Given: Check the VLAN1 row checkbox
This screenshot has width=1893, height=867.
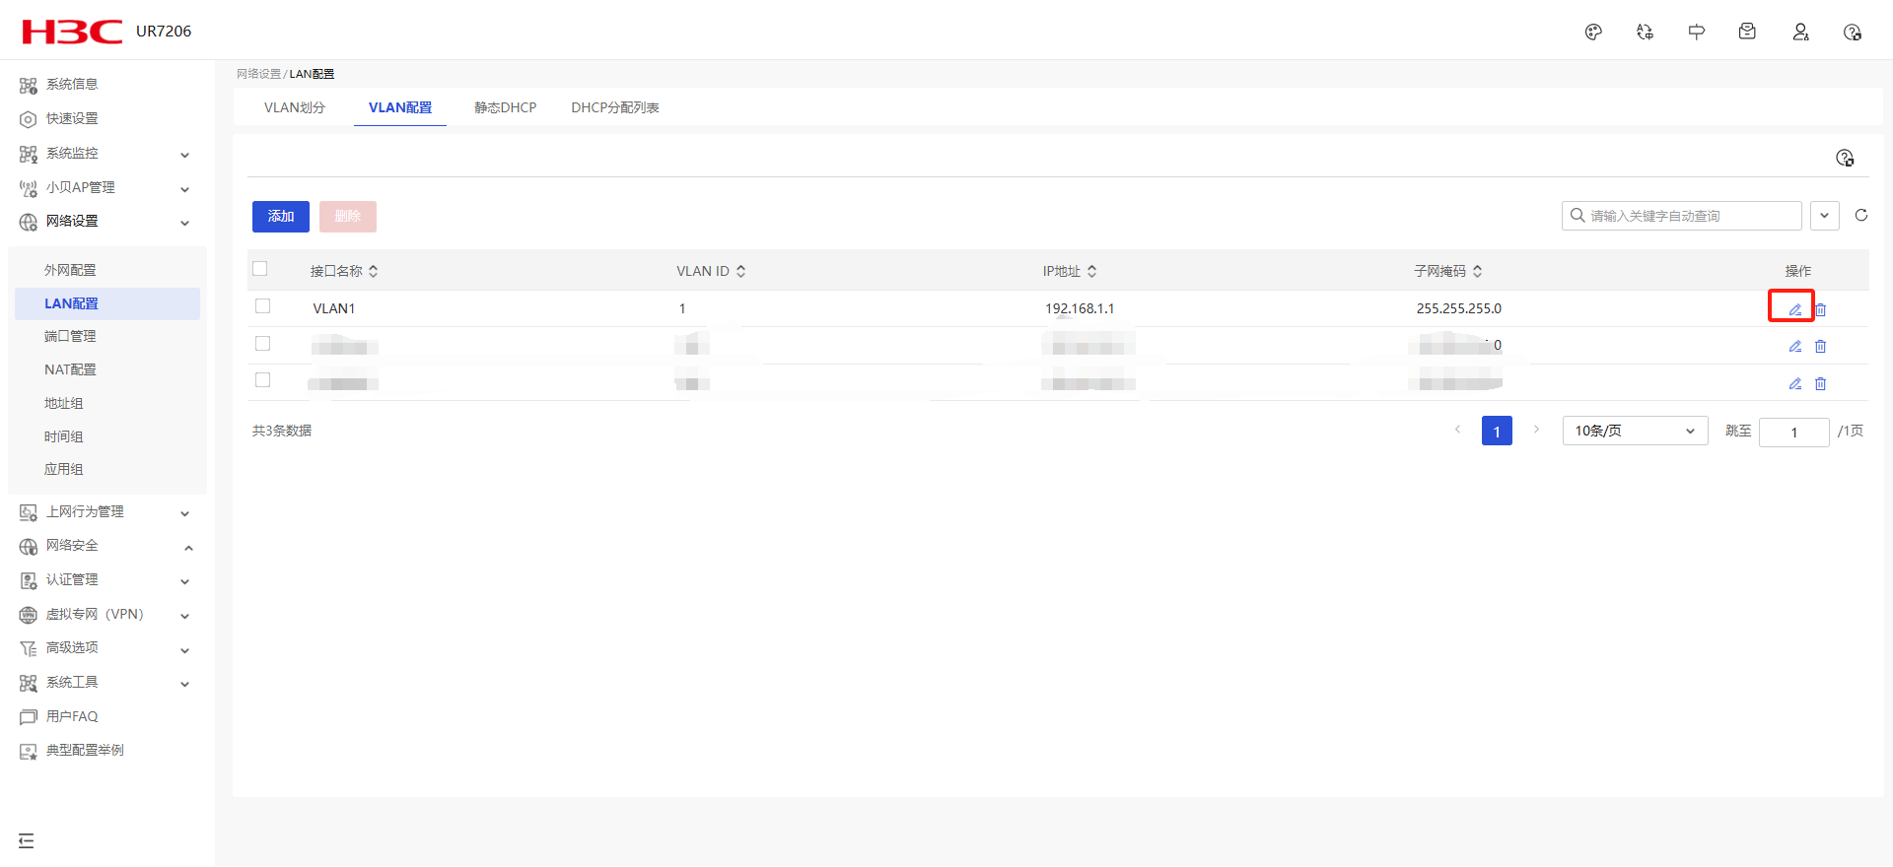Looking at the screenshot, I should pyautogui.click(x=262, y=306).
